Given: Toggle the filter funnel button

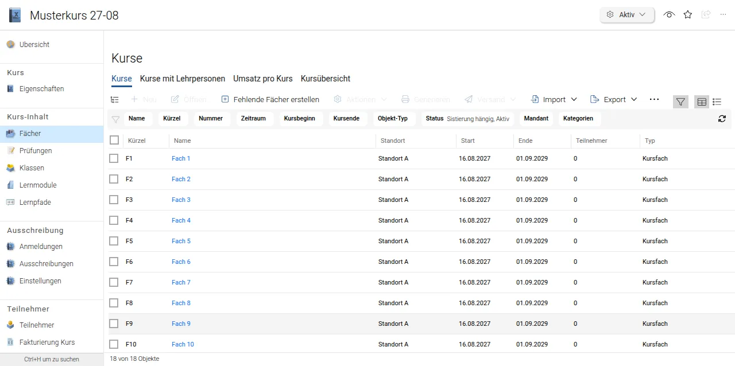Looking at the screenshot, I should click(680, 102).
